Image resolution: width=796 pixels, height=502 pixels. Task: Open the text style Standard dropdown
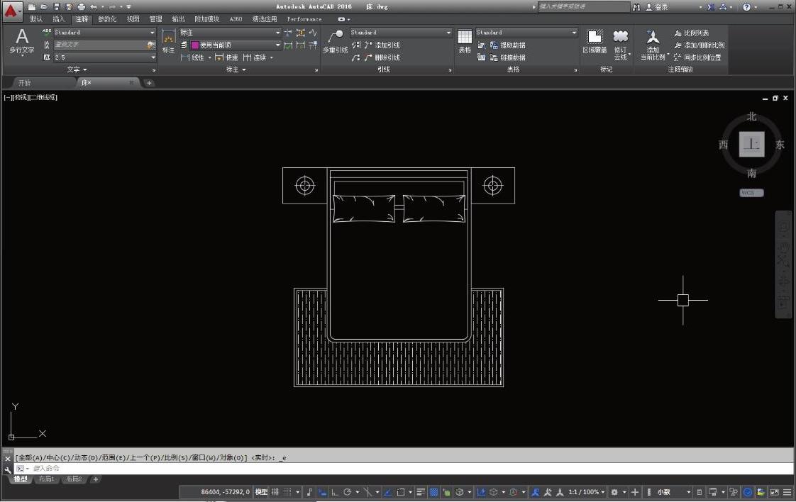104,33
